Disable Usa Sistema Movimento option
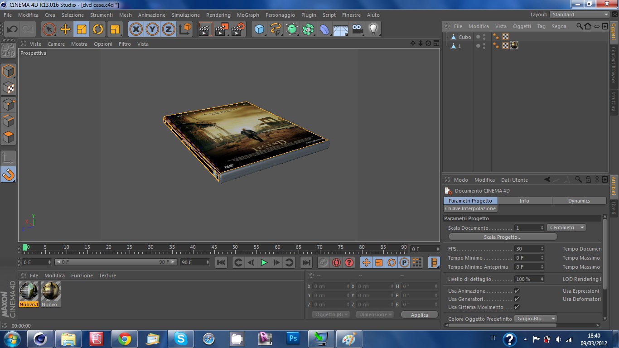This screenshot has height=348, width=619. coord(517,307)
